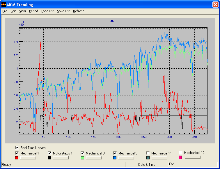
Task: Click the Date & Time status bar panel
Action: point(147,165)
